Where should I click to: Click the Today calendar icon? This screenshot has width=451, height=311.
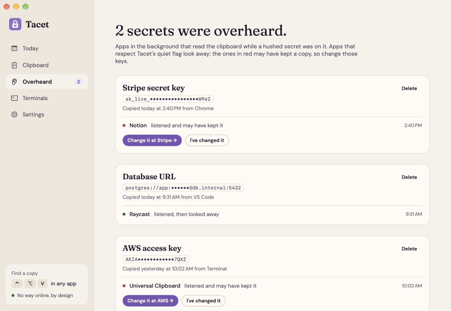(14, 48)
